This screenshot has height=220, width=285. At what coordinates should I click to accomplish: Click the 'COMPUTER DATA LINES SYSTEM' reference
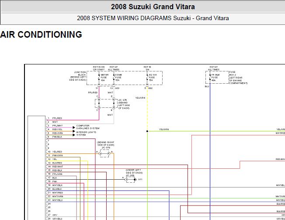pyautogui.click(x=88, y=127)
